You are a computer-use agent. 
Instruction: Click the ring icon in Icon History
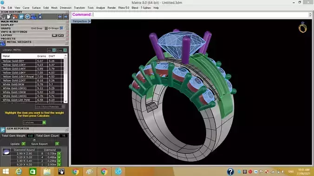pos(40,17)
